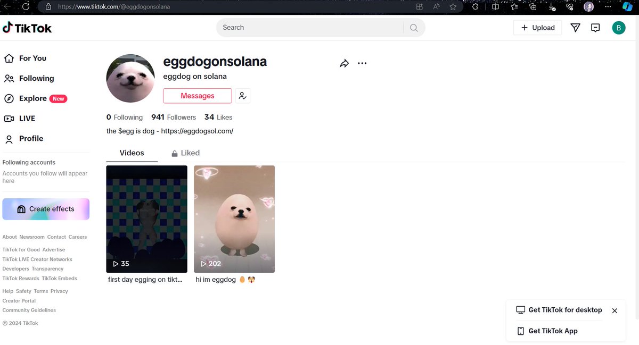This screenshot has height=345, width=639.
Task: Switch to the Videos tab
Action: (132, 153)
